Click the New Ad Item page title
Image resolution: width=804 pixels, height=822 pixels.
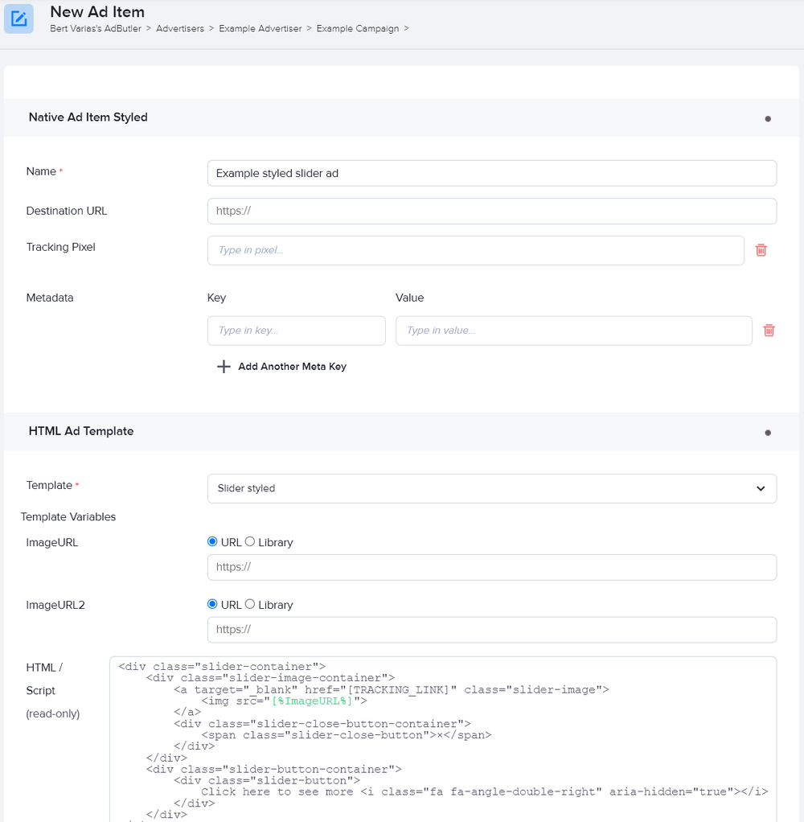[x=97, y=11]
